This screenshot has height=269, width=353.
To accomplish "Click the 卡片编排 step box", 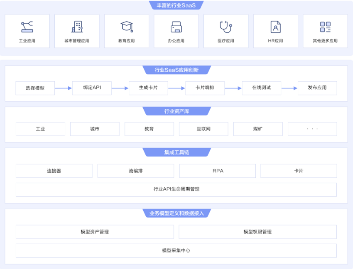I will pos(205,88).
